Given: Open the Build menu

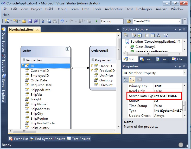Looking at the screenshot, I should (x=49, y=9).
